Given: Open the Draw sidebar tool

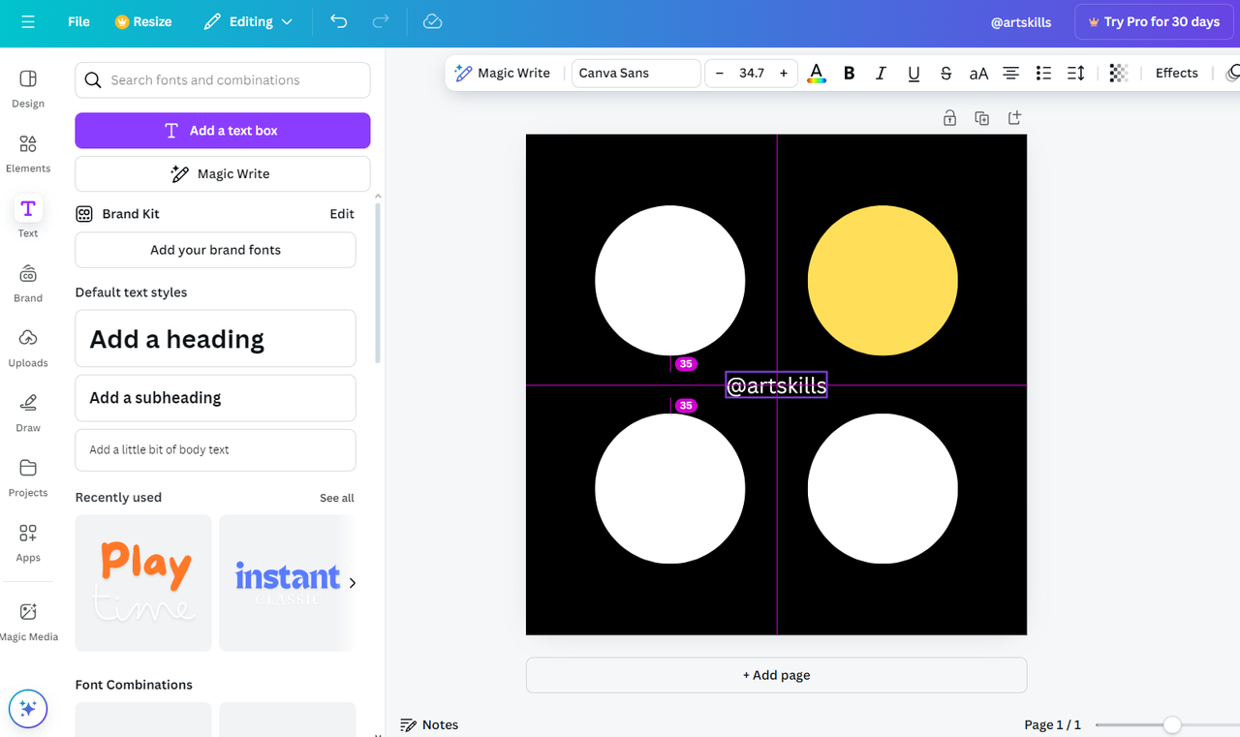Looking at the screenshot, I should [x=28, y=413].
